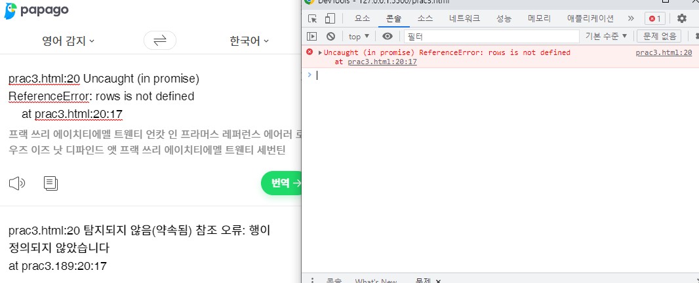Switch to the 소스 tab

tap(426, 19)
